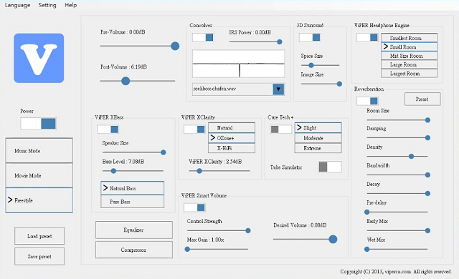Open the Language menu
459x279 pixels.
click(x=17, y=5)
